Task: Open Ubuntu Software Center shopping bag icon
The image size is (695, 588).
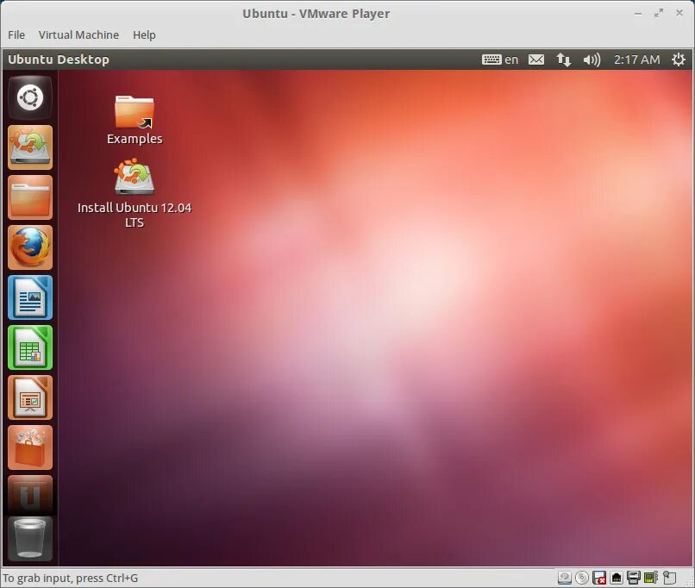Action: [30, 447]
